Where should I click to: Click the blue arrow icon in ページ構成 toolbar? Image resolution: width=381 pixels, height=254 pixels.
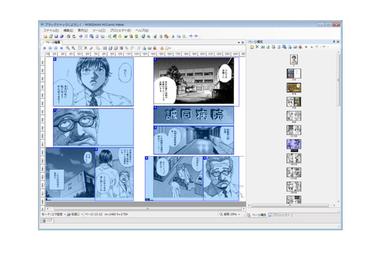coord(311,47)
